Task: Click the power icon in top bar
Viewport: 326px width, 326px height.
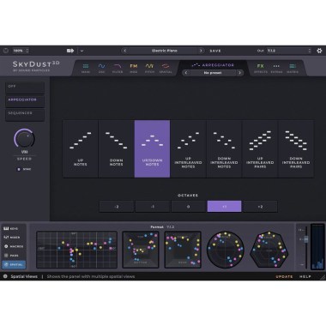Action: (x=6, y=51)
